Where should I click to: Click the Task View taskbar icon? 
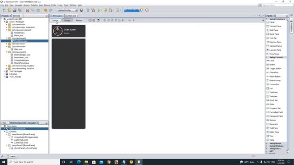click(71, 162)
